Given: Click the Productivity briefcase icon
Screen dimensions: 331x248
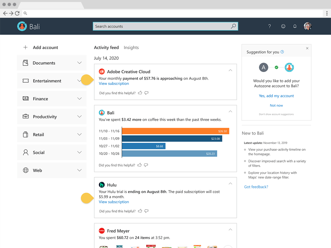Looking at the screenshot, I should click(26, 116).
